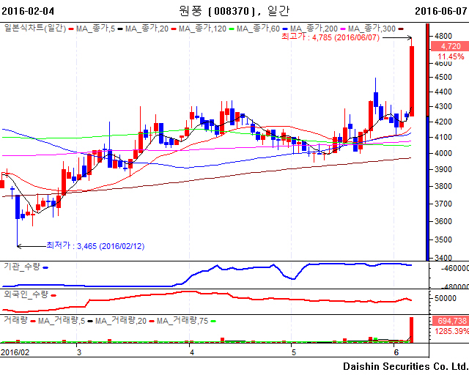This screenshot has width=469, height=375.
Task: Click the 4500 price axis label
Action: click(x=443, y=77)
